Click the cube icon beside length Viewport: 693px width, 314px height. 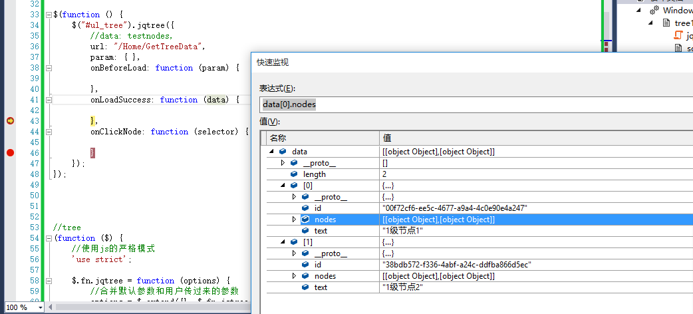coord(294,174)
